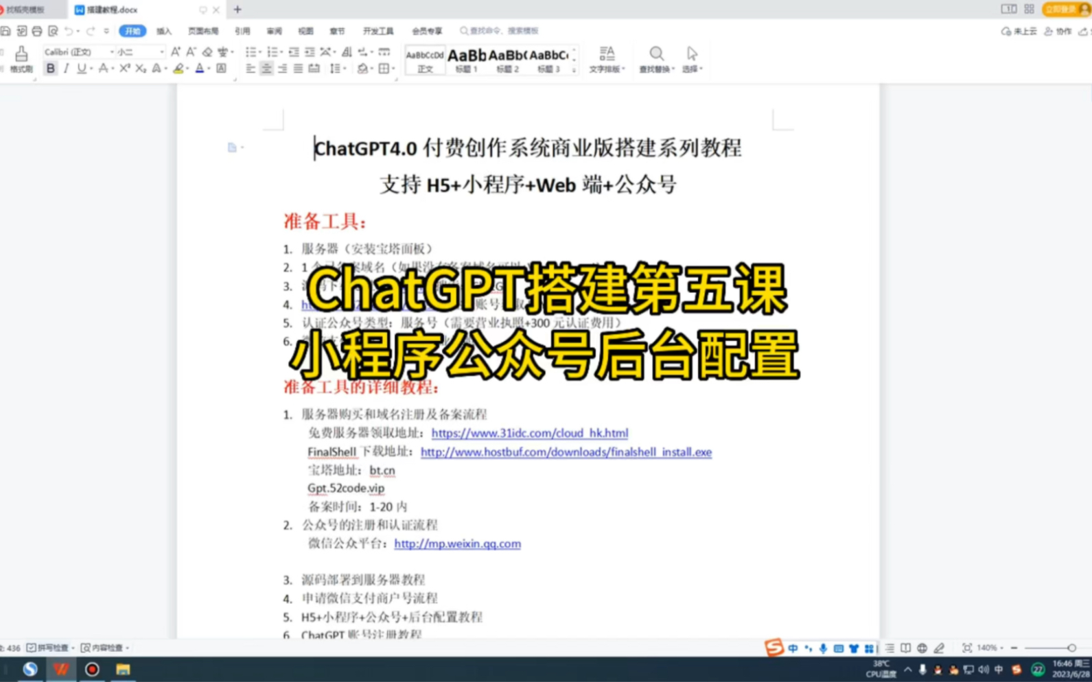Align the paragraph right

(x=282, y=69)
